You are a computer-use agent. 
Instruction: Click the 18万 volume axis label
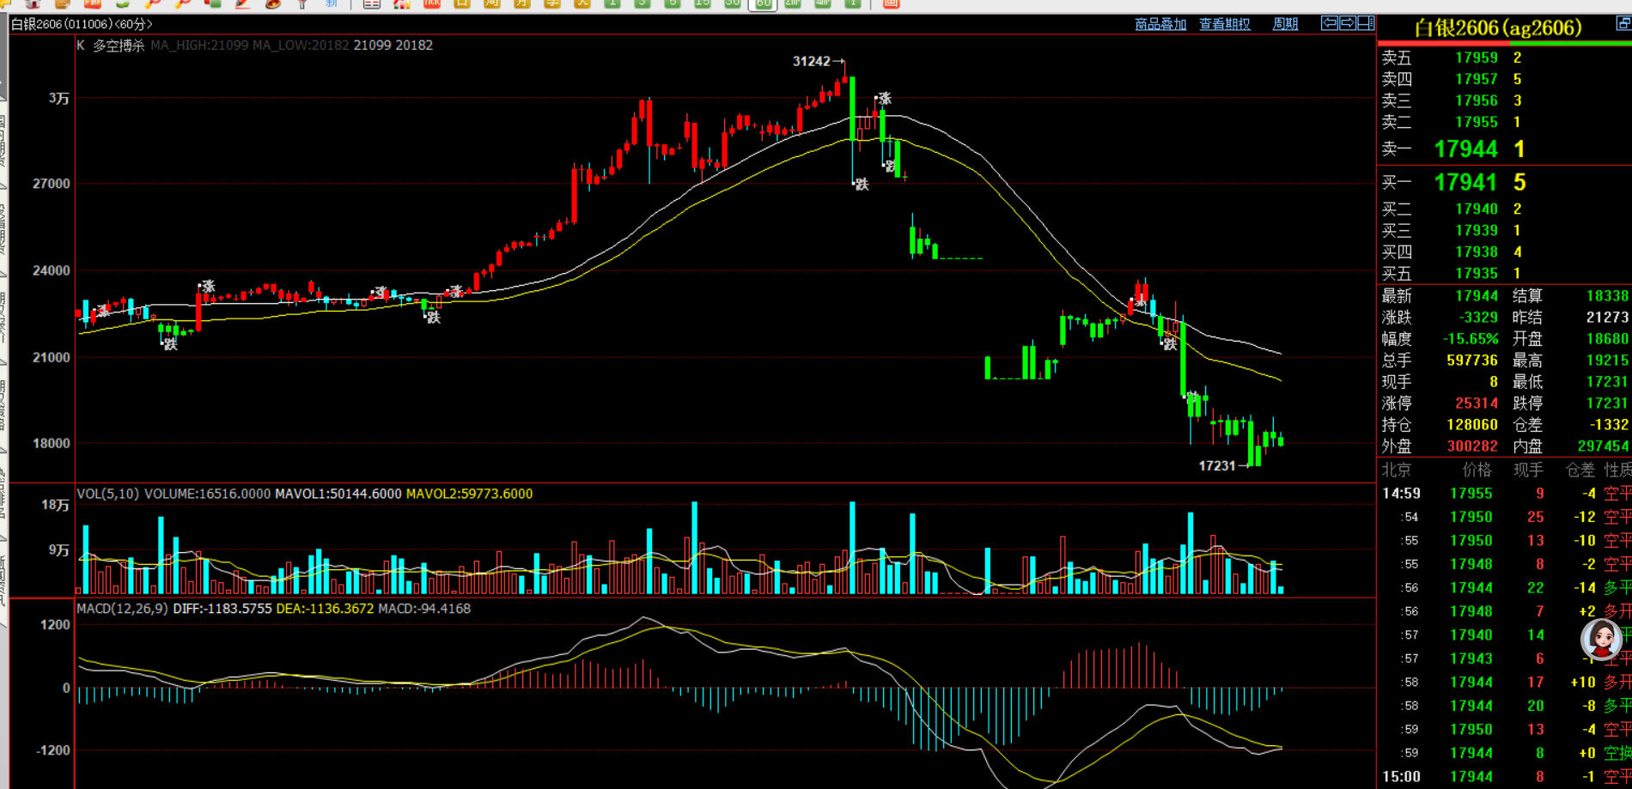[56, 505]
